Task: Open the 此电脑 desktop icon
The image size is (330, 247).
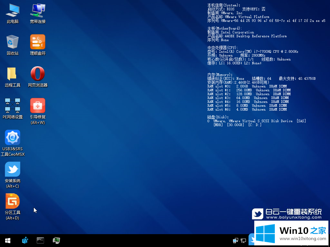Action: 13,13
